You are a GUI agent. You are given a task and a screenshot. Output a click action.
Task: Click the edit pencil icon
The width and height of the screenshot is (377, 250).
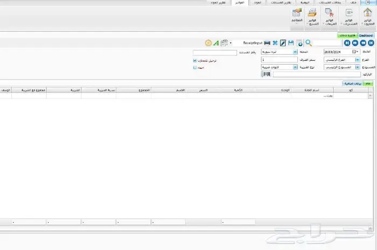click(x=283, y=42)
